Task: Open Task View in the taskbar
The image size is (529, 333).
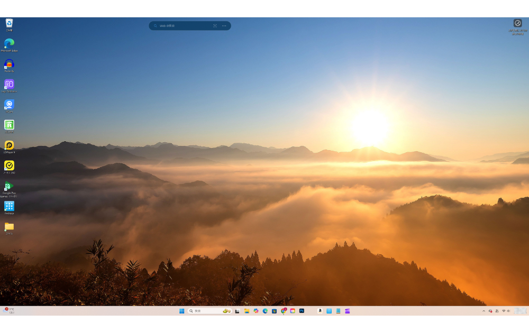Action: tap(238, 311)
